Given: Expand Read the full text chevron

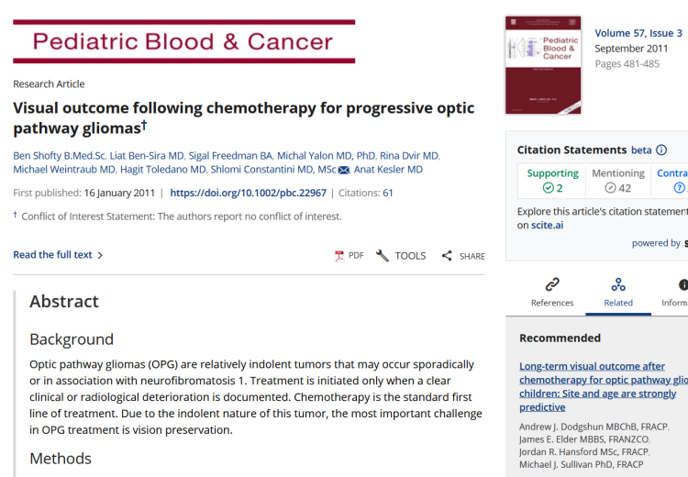Looking at the screenshot, I should 100,255.
